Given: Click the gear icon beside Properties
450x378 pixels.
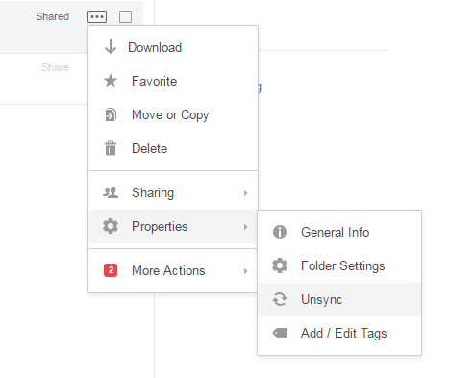Looking at the screenshot, I should point(111,226).
